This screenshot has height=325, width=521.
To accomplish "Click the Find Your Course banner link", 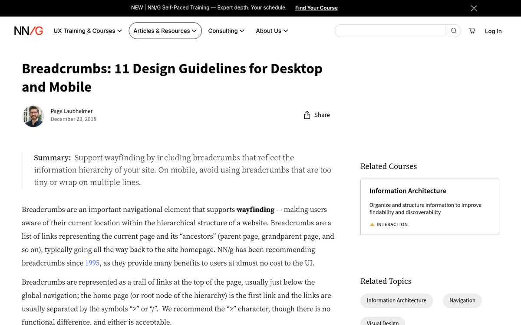I will point(316,7).
